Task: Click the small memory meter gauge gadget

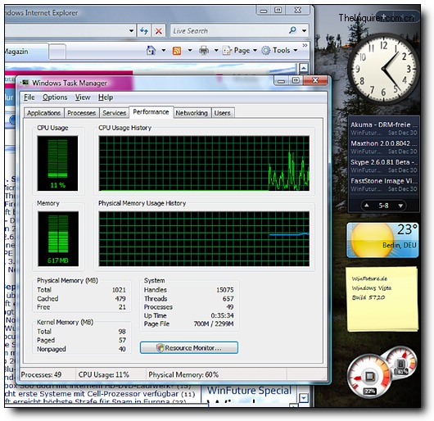Action: click(x=401, y=364)
